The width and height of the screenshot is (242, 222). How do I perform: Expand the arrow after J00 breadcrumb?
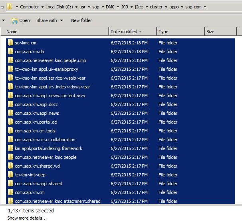[x=131, y=7]
